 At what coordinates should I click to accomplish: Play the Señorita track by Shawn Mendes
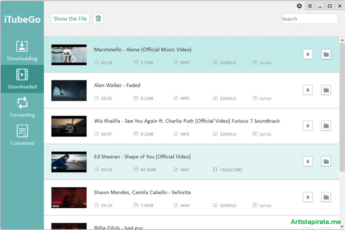tap(308, 197)
